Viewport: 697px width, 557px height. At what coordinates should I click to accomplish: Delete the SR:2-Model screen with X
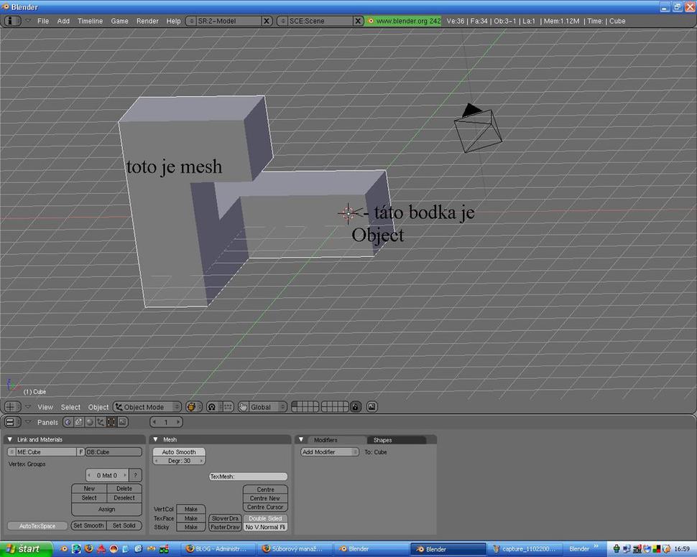pos(267,21)
